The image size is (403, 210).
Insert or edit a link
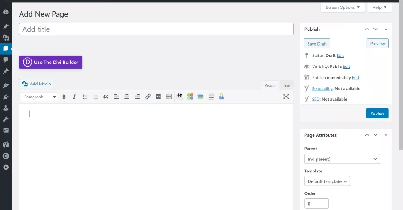pos(148,97)
